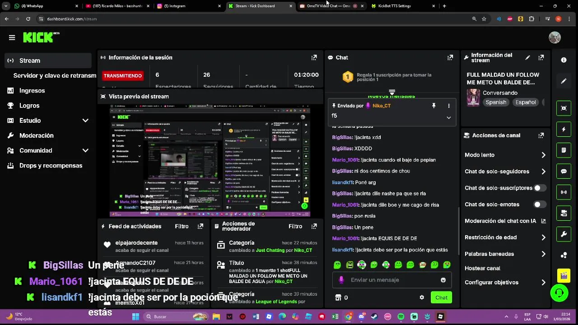Expand the Comunidad sidebar section

click(x=85, y=150)
